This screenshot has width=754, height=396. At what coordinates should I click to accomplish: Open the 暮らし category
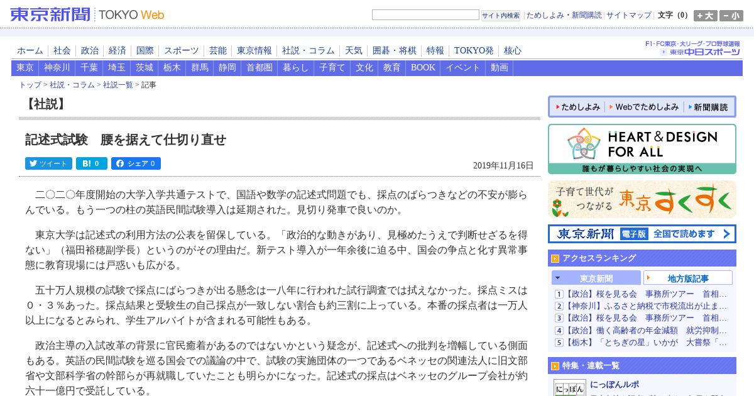(296, 68)
